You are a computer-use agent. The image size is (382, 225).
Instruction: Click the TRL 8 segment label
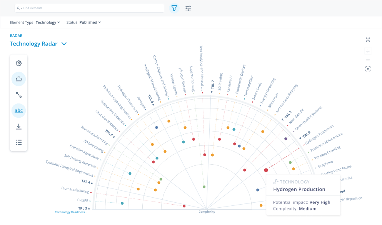click(288, 115)
